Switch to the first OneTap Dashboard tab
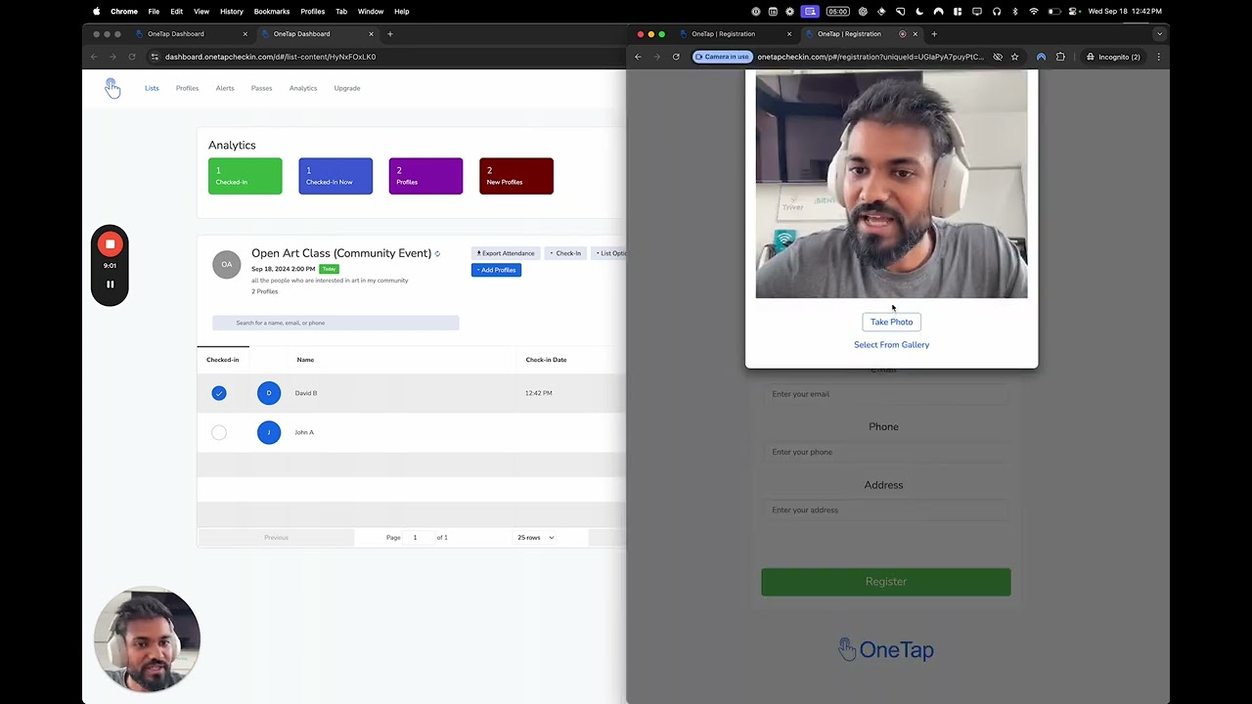This screenshot has height=704, width=1252. [190, 34]
